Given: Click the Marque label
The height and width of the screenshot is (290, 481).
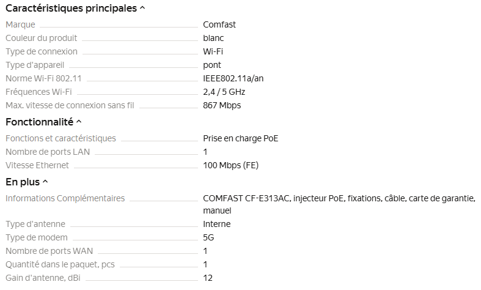Looking at the screenshot, I should [20, 24].
